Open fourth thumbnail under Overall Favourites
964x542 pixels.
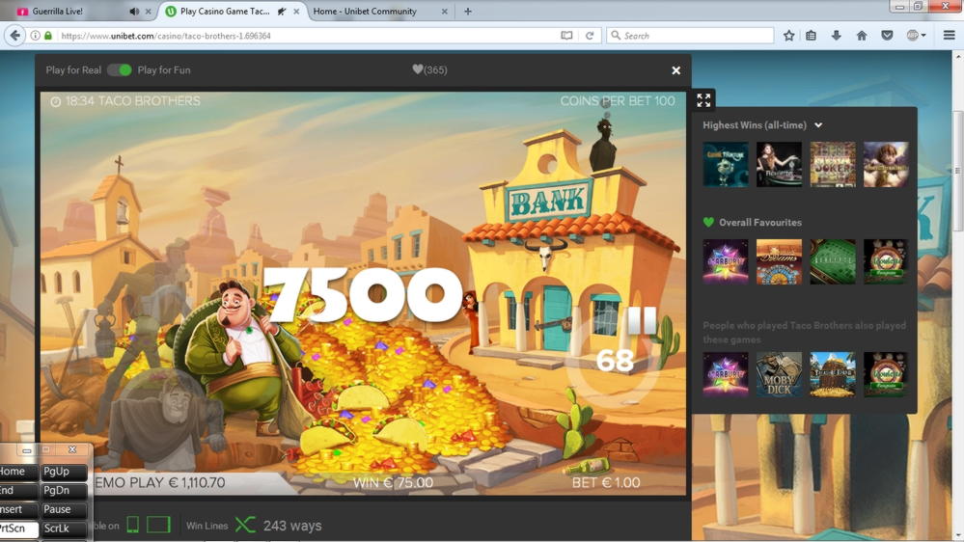pyautogui.click(x=886, y=261)
